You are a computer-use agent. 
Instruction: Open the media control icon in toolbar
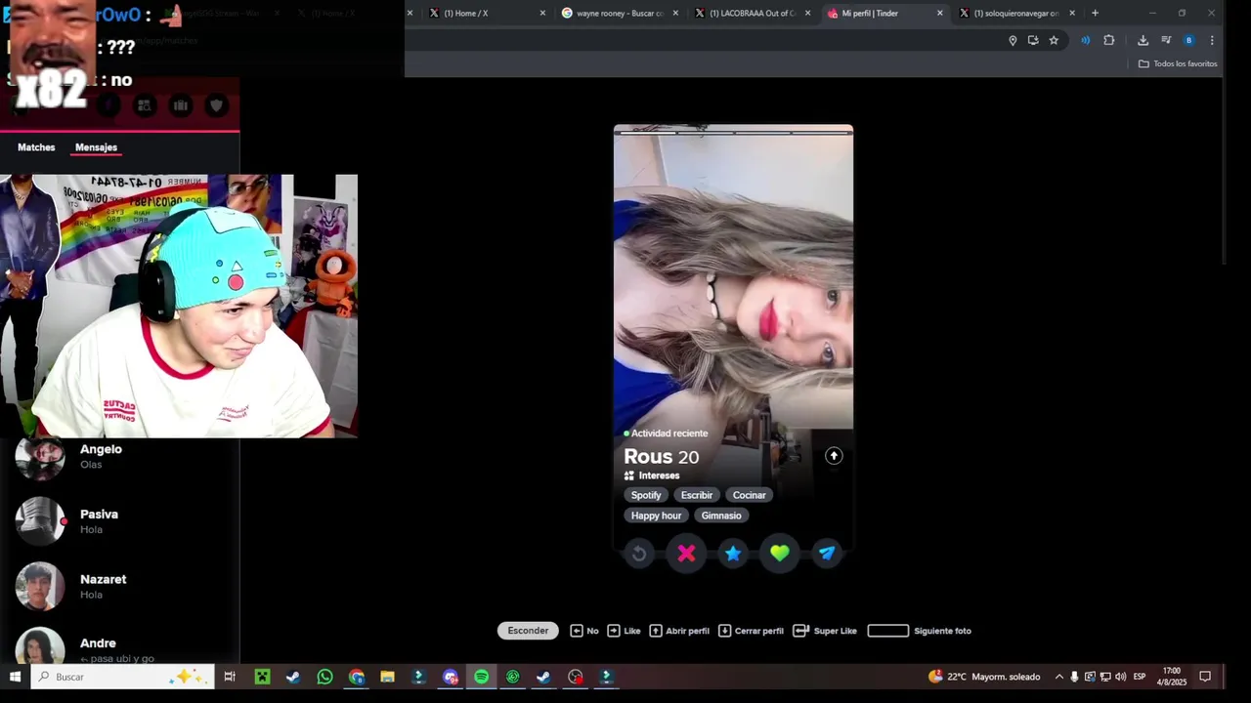(x=1166, y=40)
